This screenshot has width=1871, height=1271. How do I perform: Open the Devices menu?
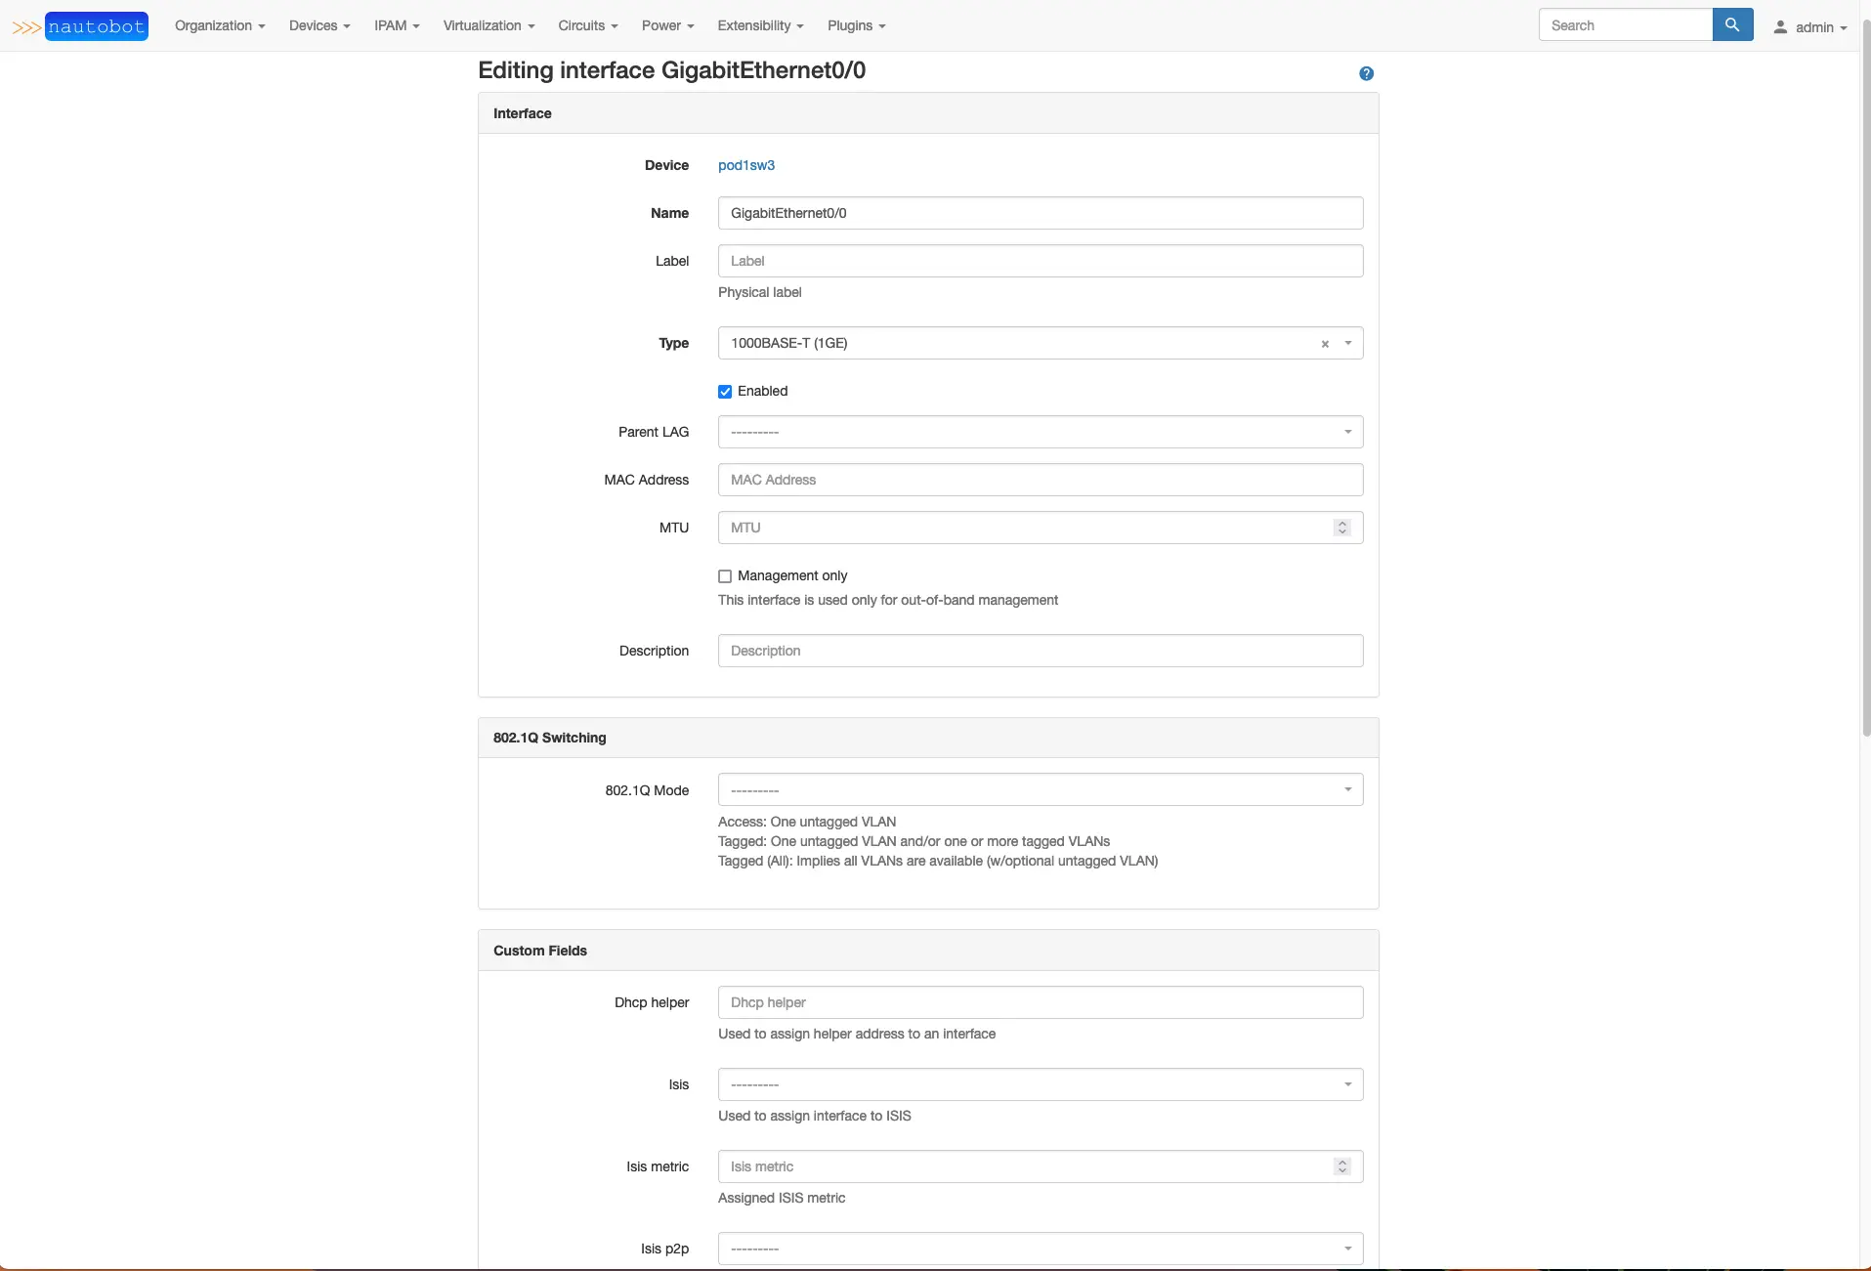click(x=319, y=25)
